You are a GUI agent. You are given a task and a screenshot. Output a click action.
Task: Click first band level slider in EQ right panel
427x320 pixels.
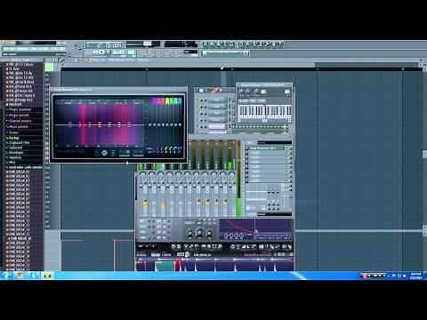click(x=150, y=125)
